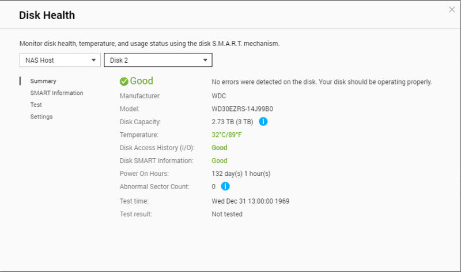Click the Disk SMART Information: label

pyautogui.click(x=156, y=160)
